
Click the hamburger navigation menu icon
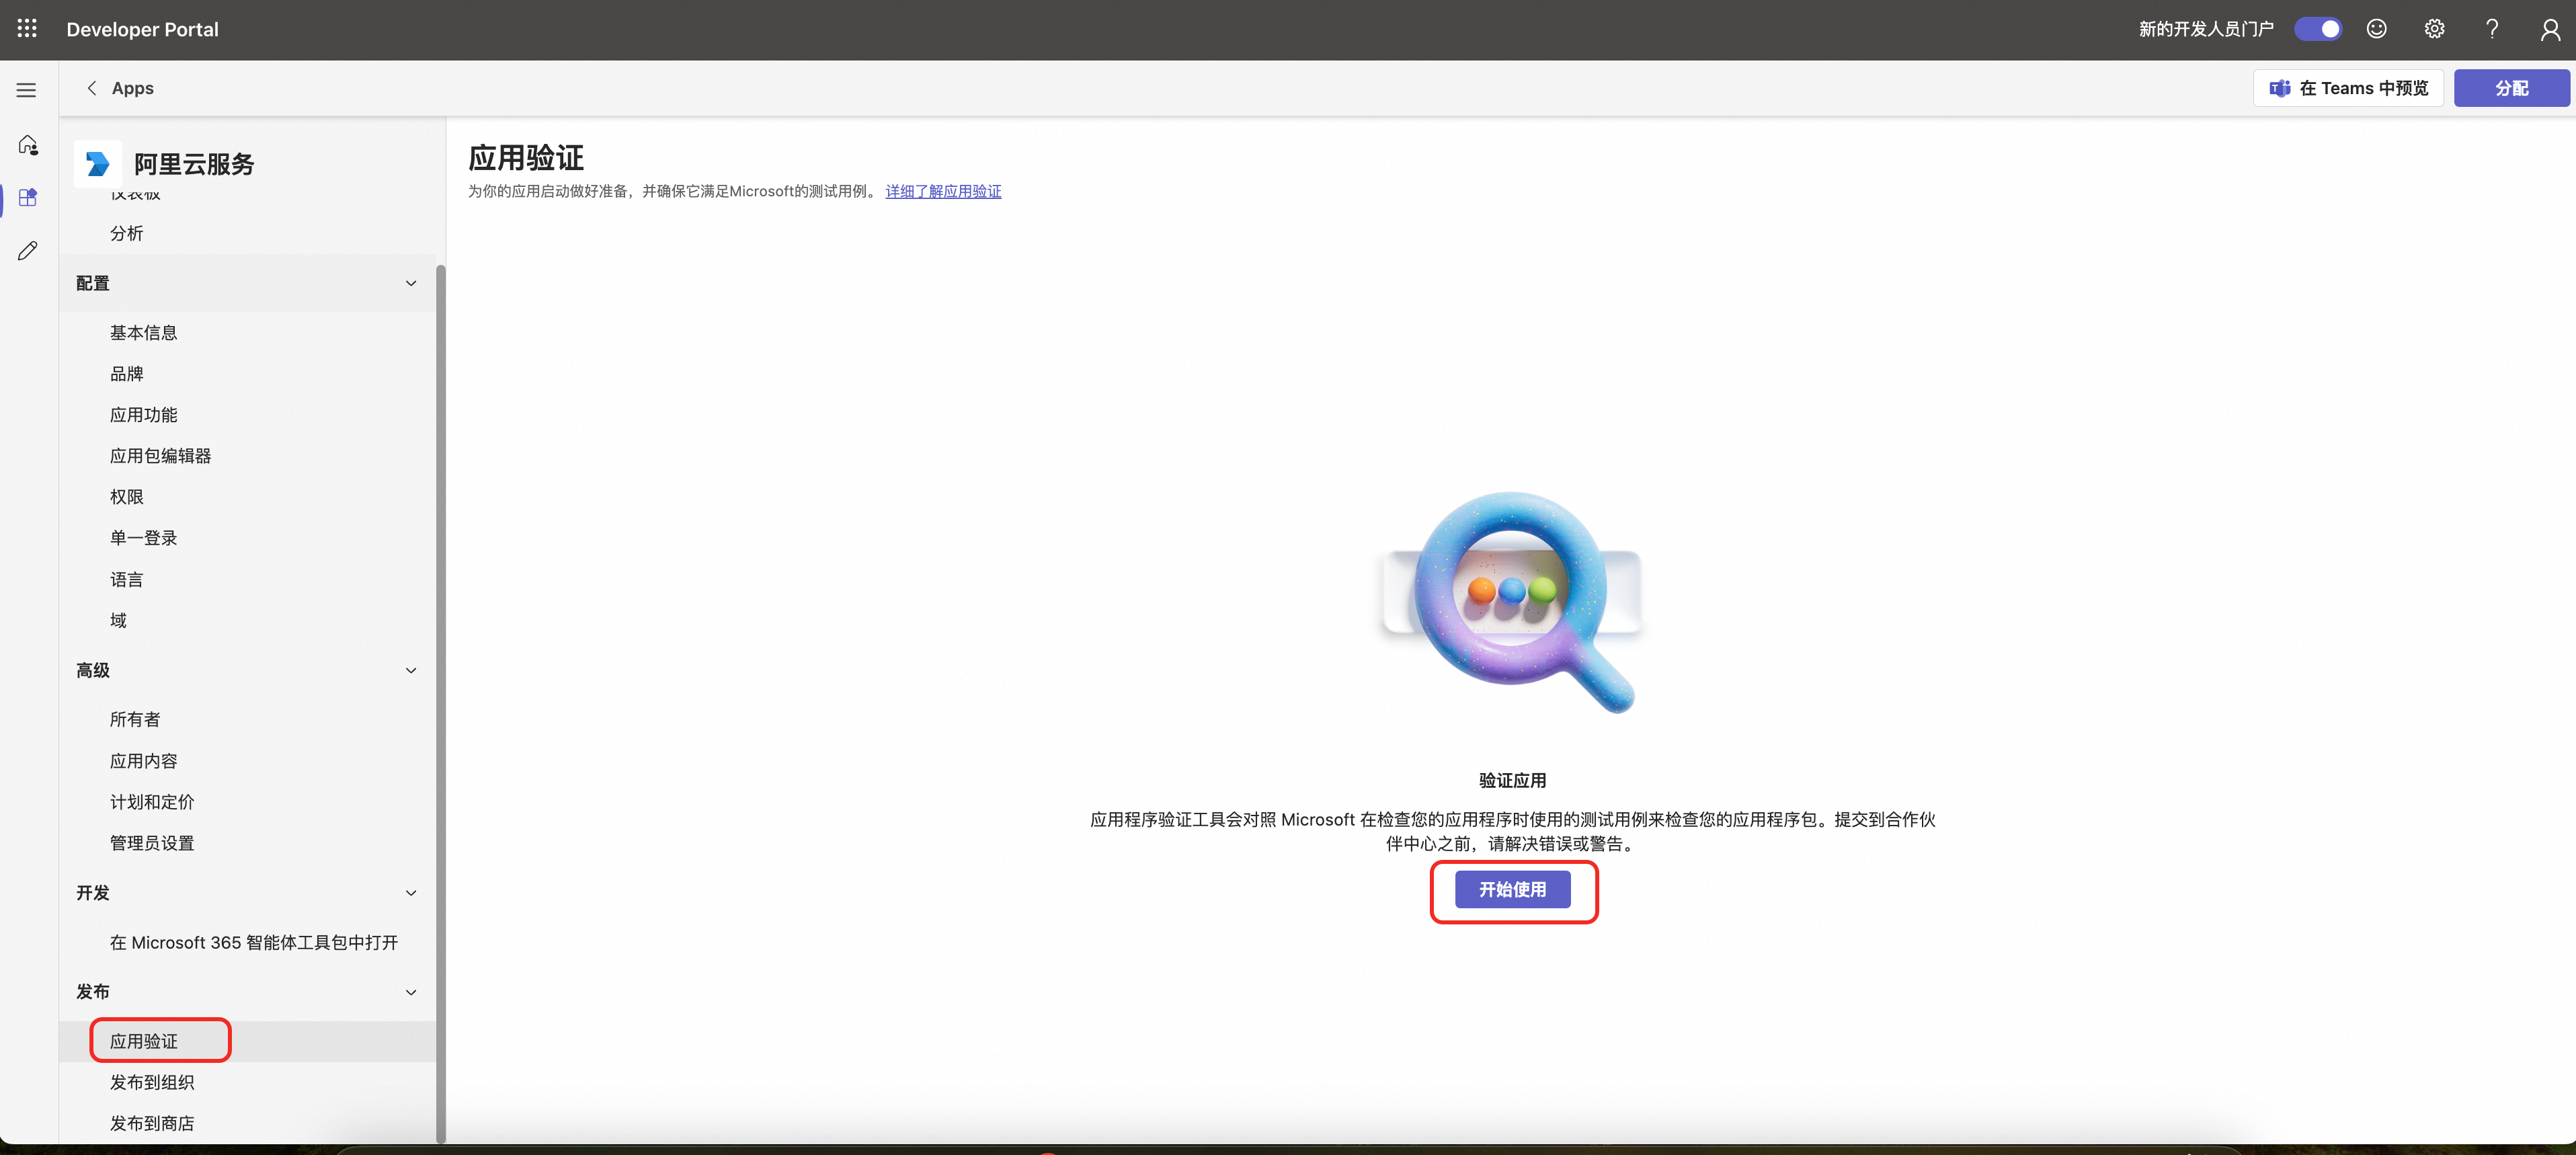[x=27, y=90]
